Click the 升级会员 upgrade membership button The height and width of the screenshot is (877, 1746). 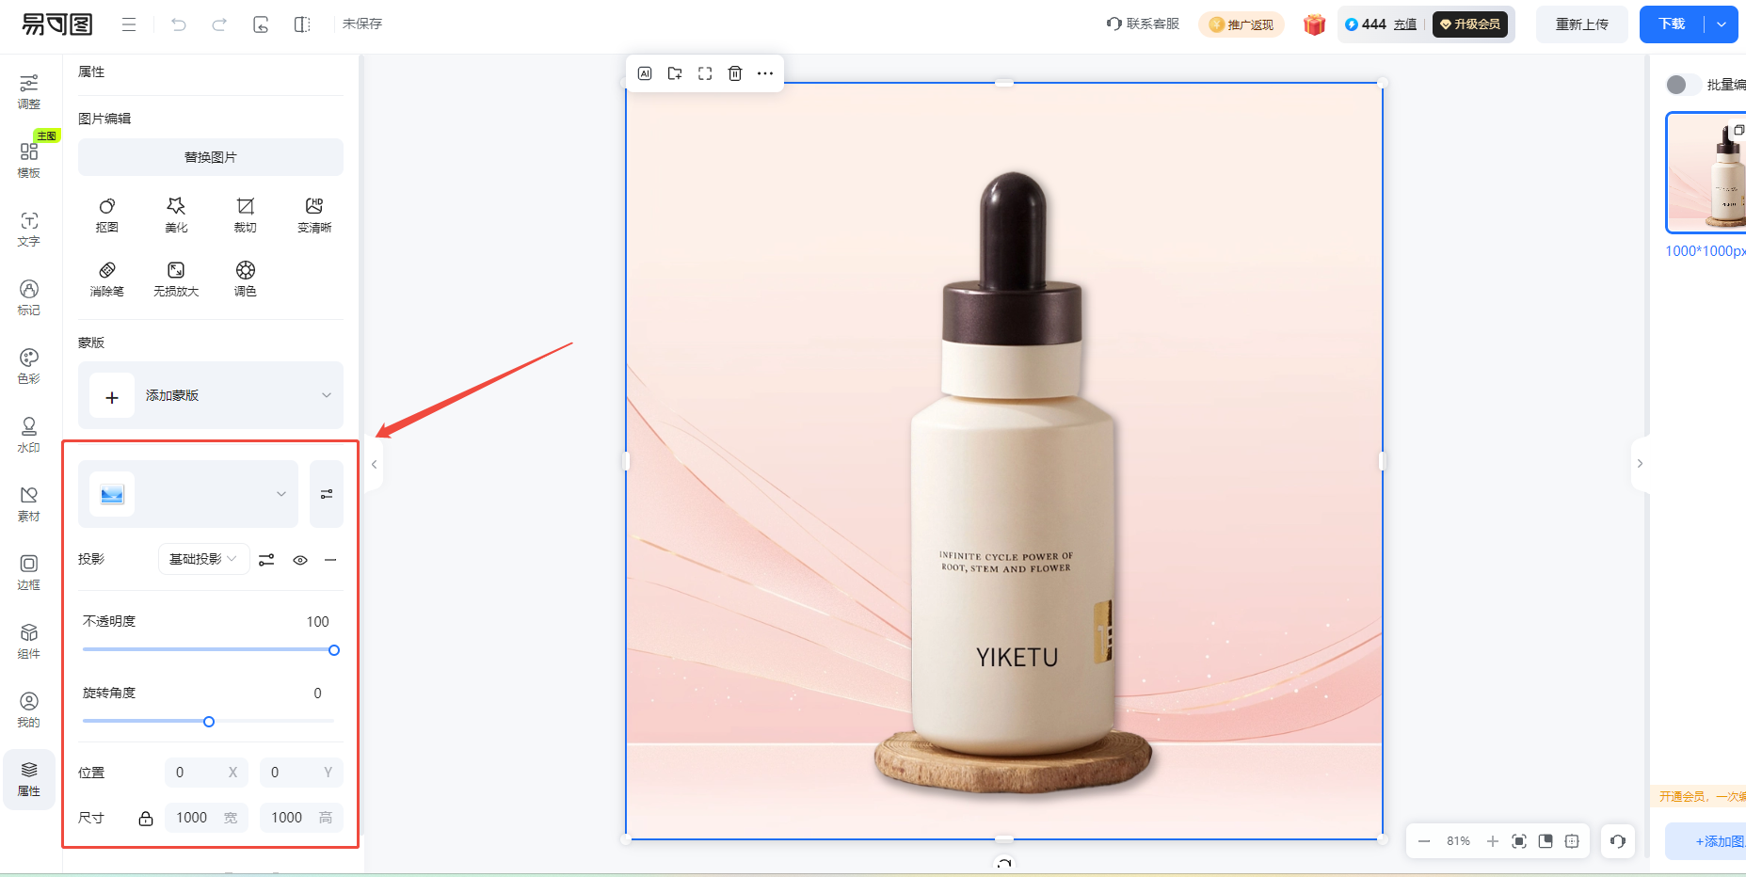[1470, 24]
